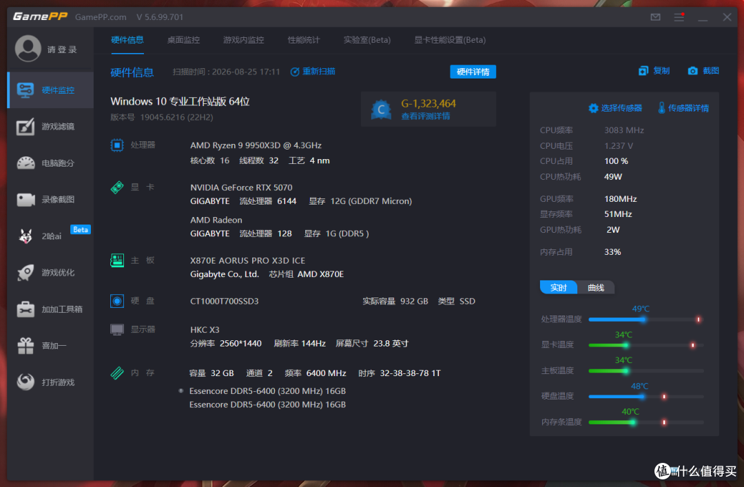The image size is (744, 487).
Task: Switch to the 实验室(Beta) tab
Action: point(367,40)
